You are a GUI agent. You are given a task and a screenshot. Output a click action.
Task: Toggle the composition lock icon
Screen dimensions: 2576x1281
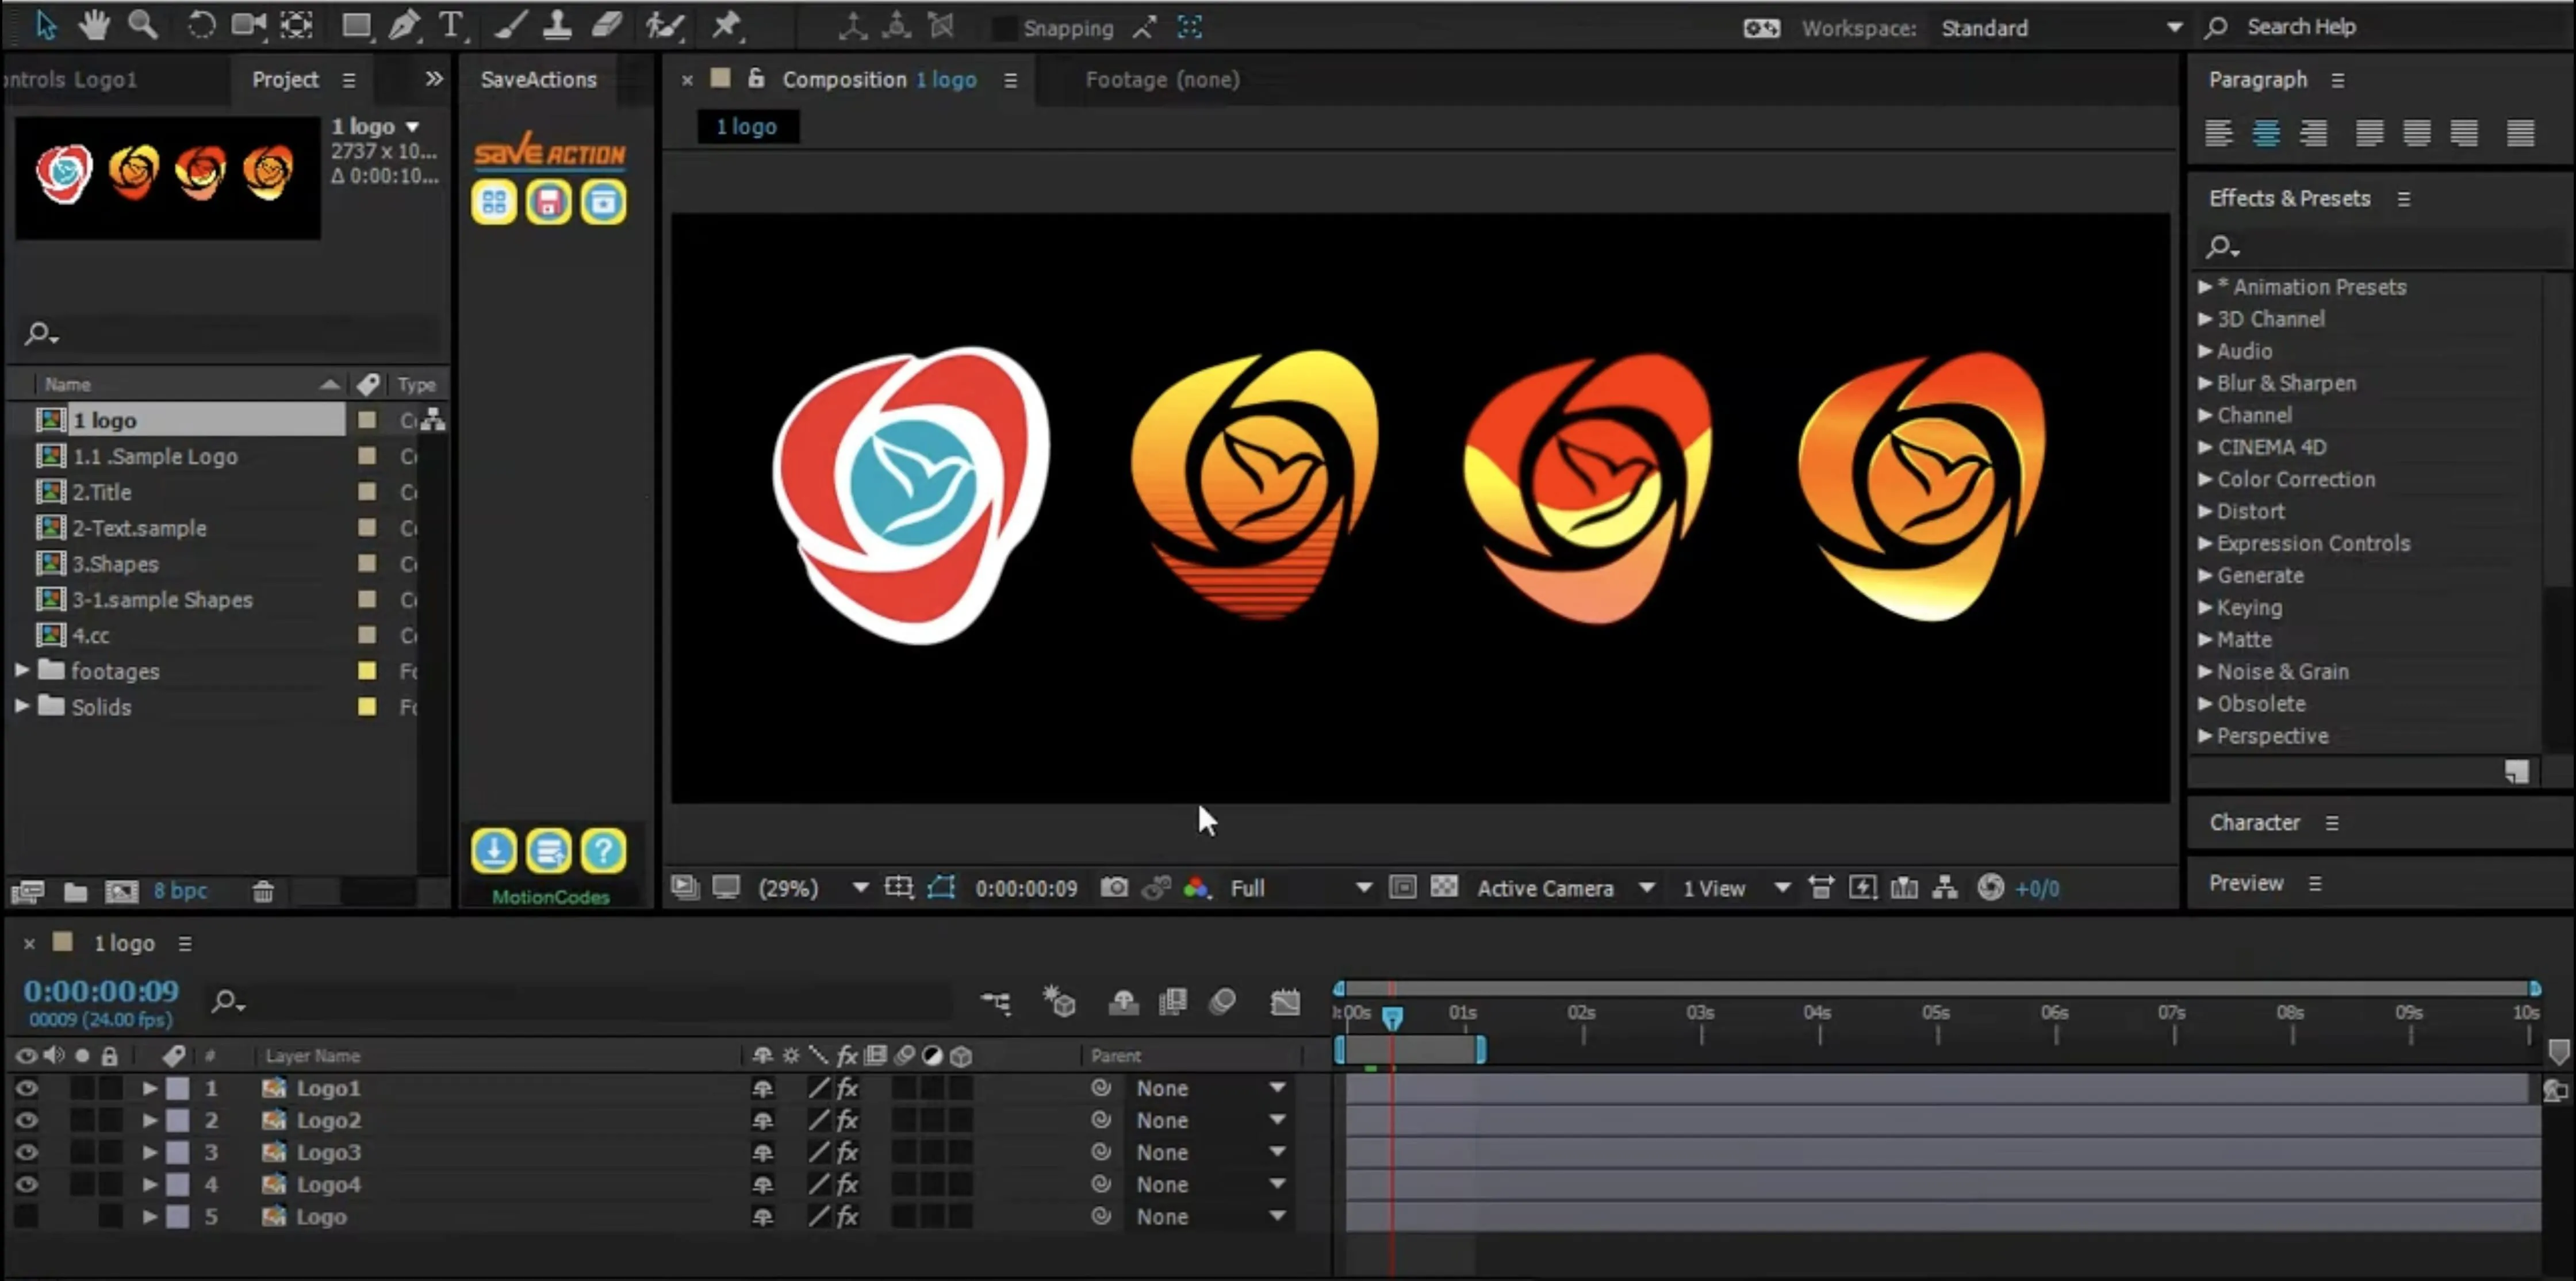coord(757,78)
